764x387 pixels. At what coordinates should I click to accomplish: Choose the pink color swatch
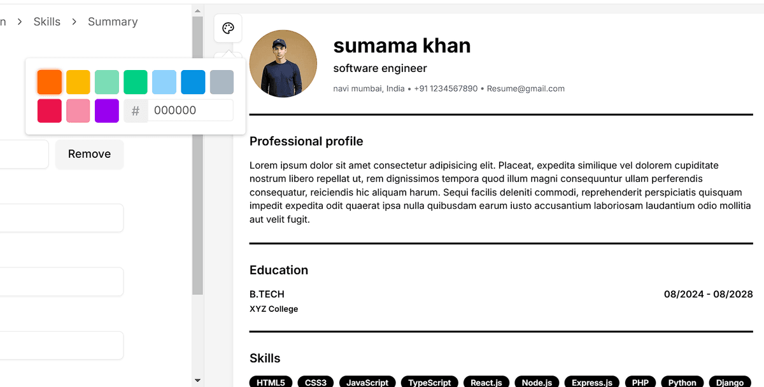coord(78,111)
